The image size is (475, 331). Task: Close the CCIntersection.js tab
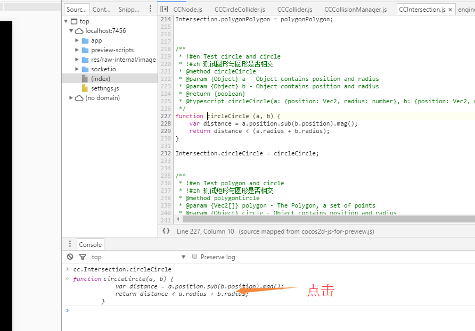450,10
